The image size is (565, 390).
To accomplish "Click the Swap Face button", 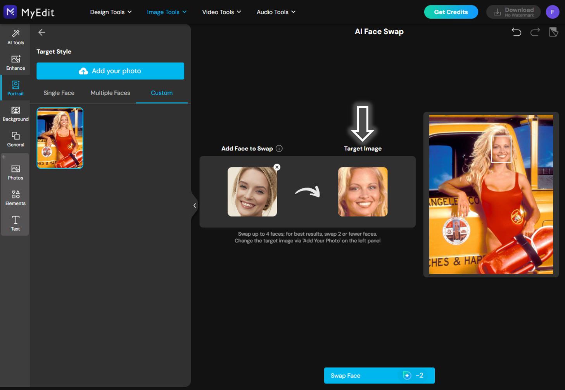I will [x=379, y=375].
